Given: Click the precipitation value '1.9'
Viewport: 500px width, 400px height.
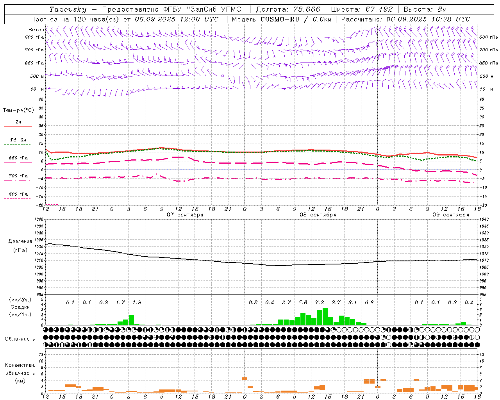Looking at the screenshot, I should pyautogui.click(x=137, y=302).
